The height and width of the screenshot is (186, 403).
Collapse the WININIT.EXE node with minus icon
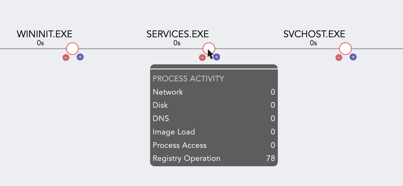click(66, 58)
